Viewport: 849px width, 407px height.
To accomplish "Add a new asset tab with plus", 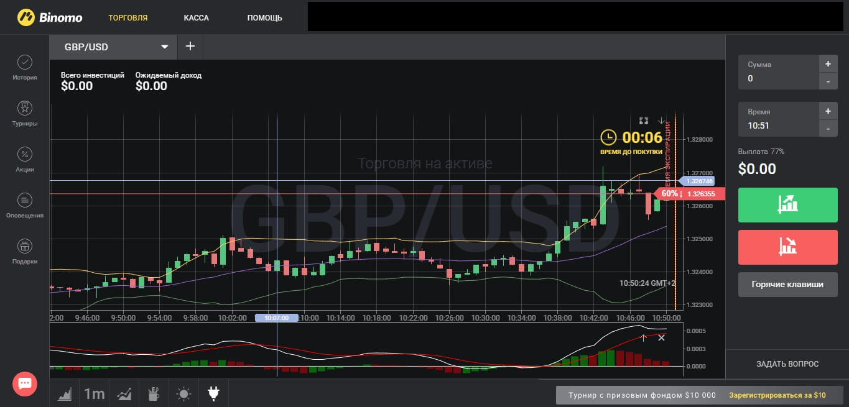I will coord(190,47).
